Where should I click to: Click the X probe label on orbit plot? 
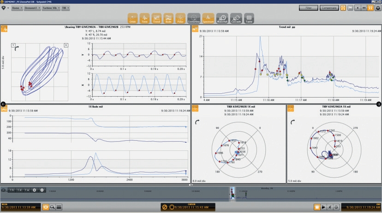(66, 45)
